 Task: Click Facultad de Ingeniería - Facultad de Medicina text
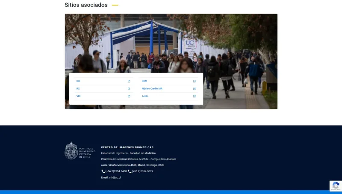(128, 153)
